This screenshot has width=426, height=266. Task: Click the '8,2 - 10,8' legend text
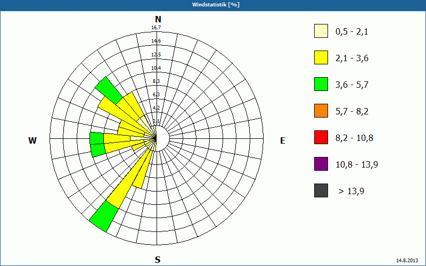pyautogui.click(x=354, y=138)
